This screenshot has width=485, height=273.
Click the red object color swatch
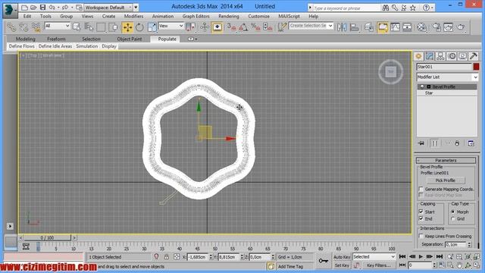(x=476, y=67)
